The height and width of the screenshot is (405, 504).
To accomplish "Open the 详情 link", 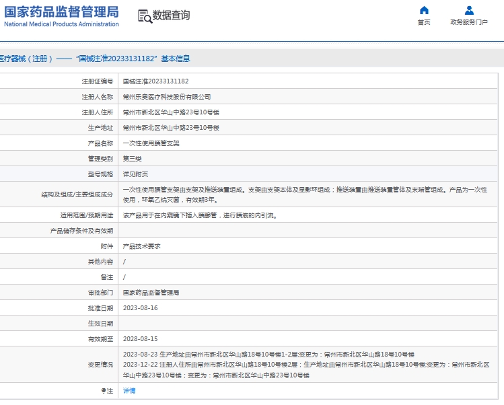I will pyautogui.click(x=129, y=390).
